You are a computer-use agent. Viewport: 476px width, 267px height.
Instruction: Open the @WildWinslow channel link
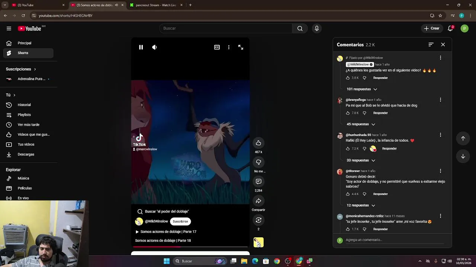coord(156,221)
